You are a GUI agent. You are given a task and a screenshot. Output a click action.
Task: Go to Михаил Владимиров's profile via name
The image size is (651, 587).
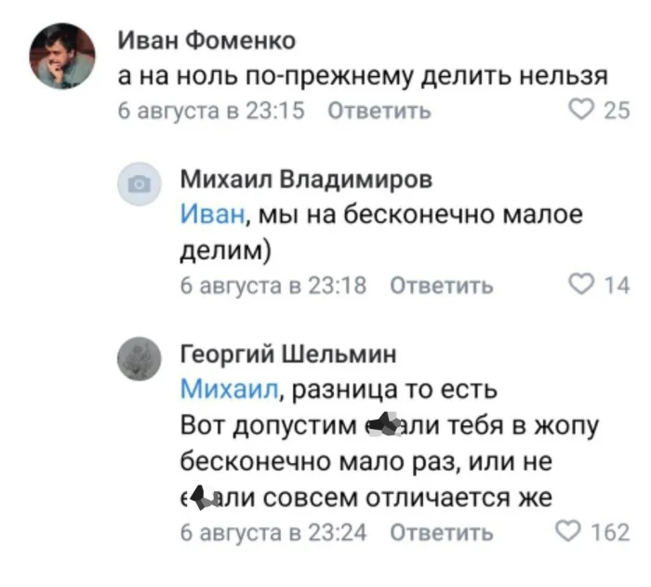pyautogui.click(x=292, y=180)
